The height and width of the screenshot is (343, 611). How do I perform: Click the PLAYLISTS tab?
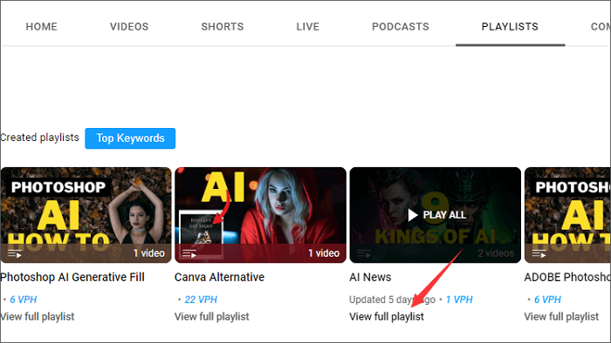click(x=510, y=26)
